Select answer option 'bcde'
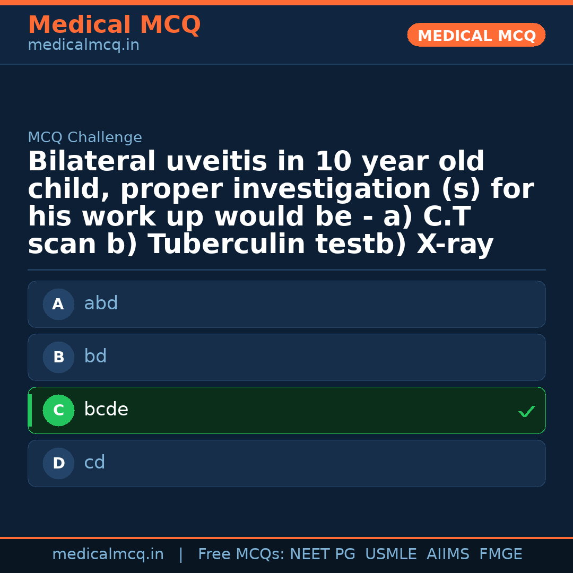This screenshot has width=573, height=573. point(286,411)
